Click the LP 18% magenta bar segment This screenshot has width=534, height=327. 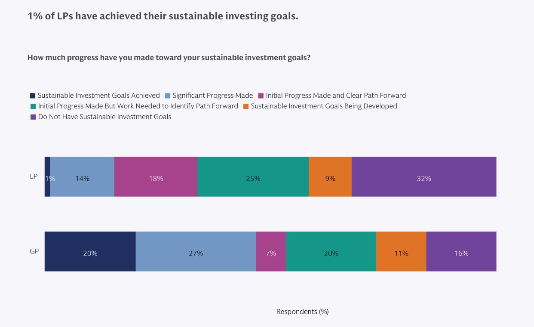(156, 177)
